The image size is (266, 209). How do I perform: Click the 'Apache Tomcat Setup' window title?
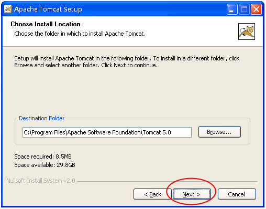(x=48, y=9)
